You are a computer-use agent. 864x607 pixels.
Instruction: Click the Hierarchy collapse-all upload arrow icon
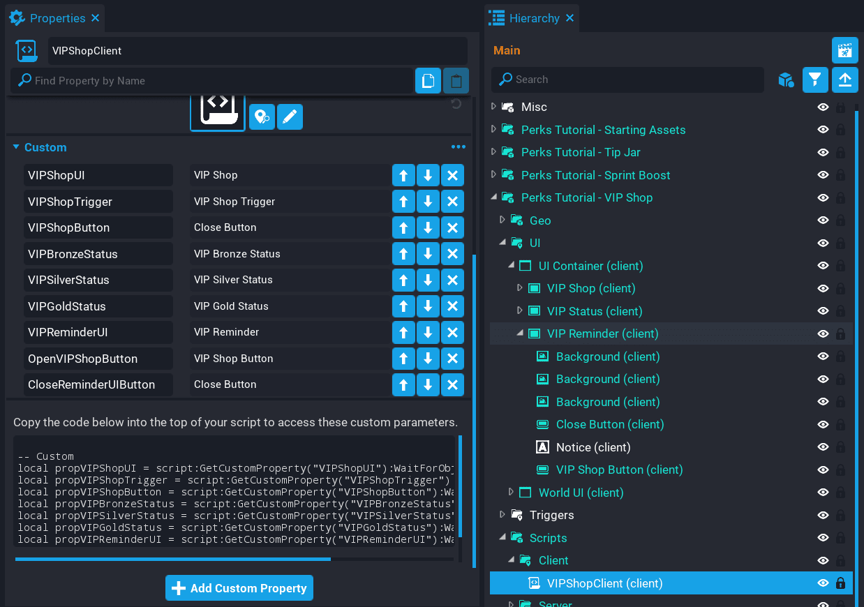[844, 80]
